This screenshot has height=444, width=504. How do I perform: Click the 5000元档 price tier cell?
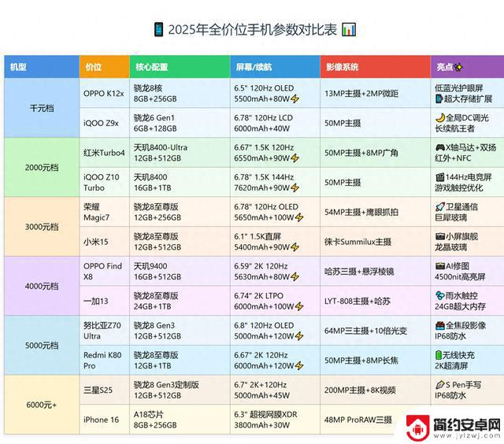click(x=42, y=346)
